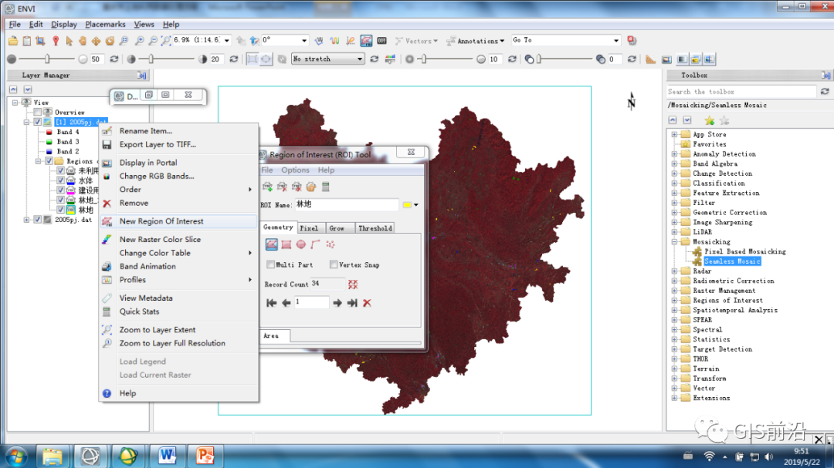Click the Zoom In magnifier icon
The image size is (834, 468).
tap(139, 41)
